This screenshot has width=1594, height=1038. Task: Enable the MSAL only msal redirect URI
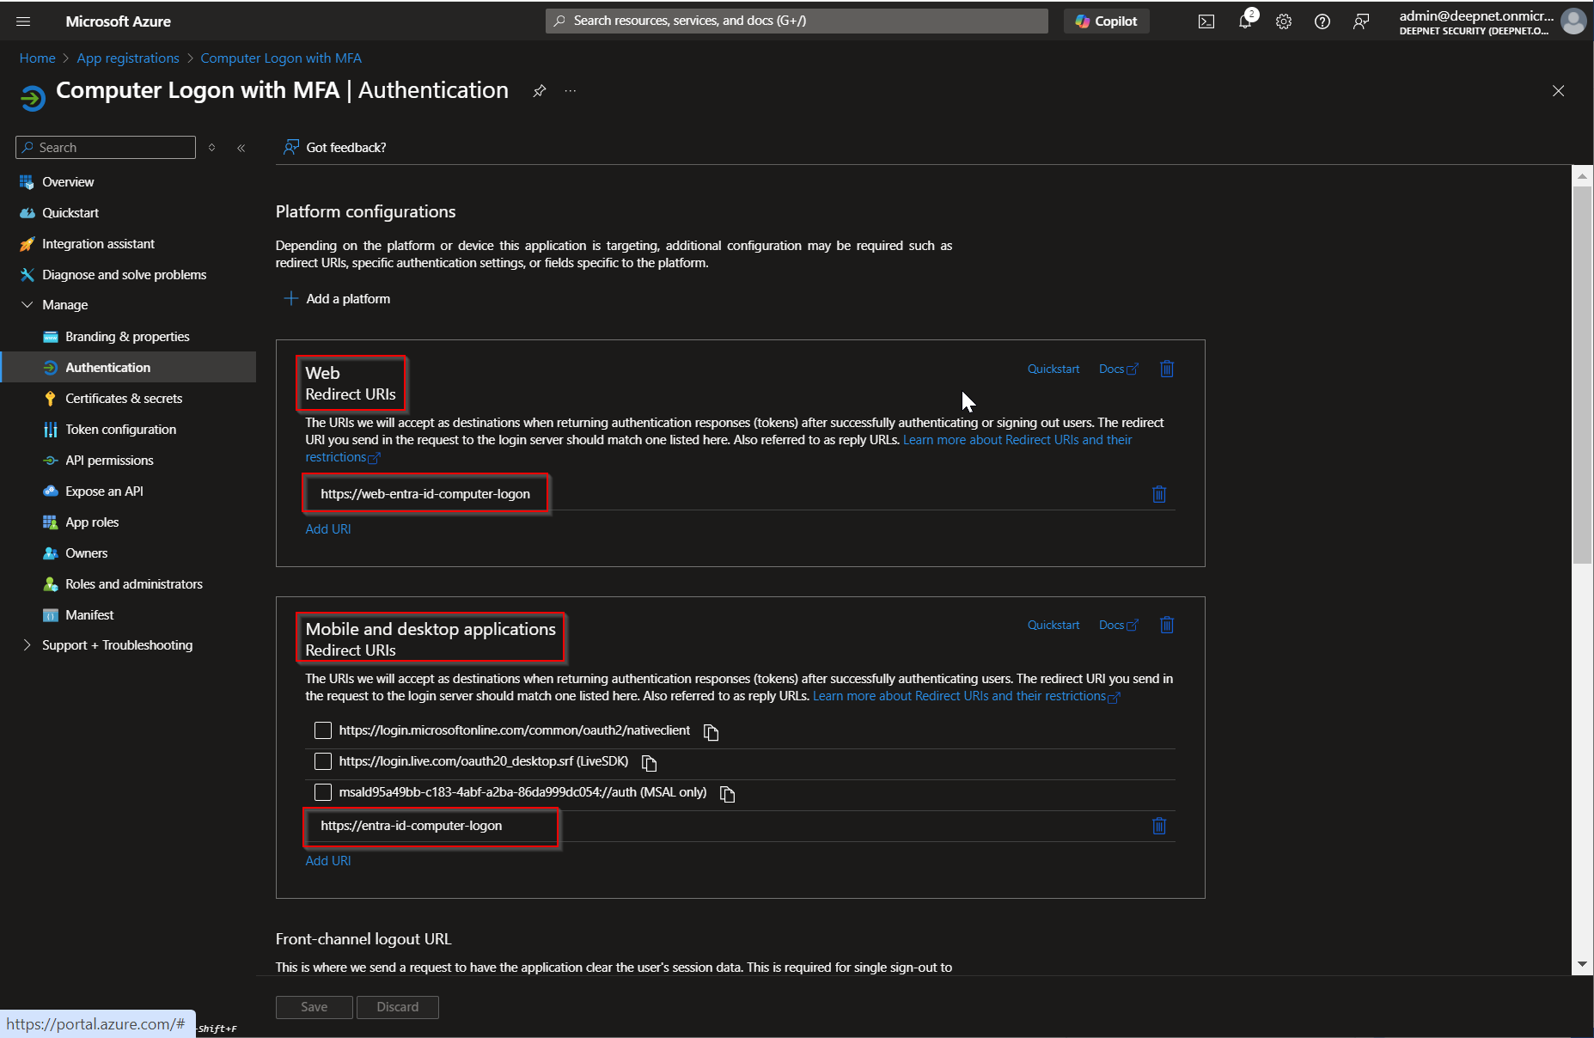[323, 792]
